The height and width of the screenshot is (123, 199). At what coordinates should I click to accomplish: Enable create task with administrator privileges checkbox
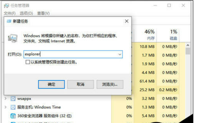pos(28,62)
